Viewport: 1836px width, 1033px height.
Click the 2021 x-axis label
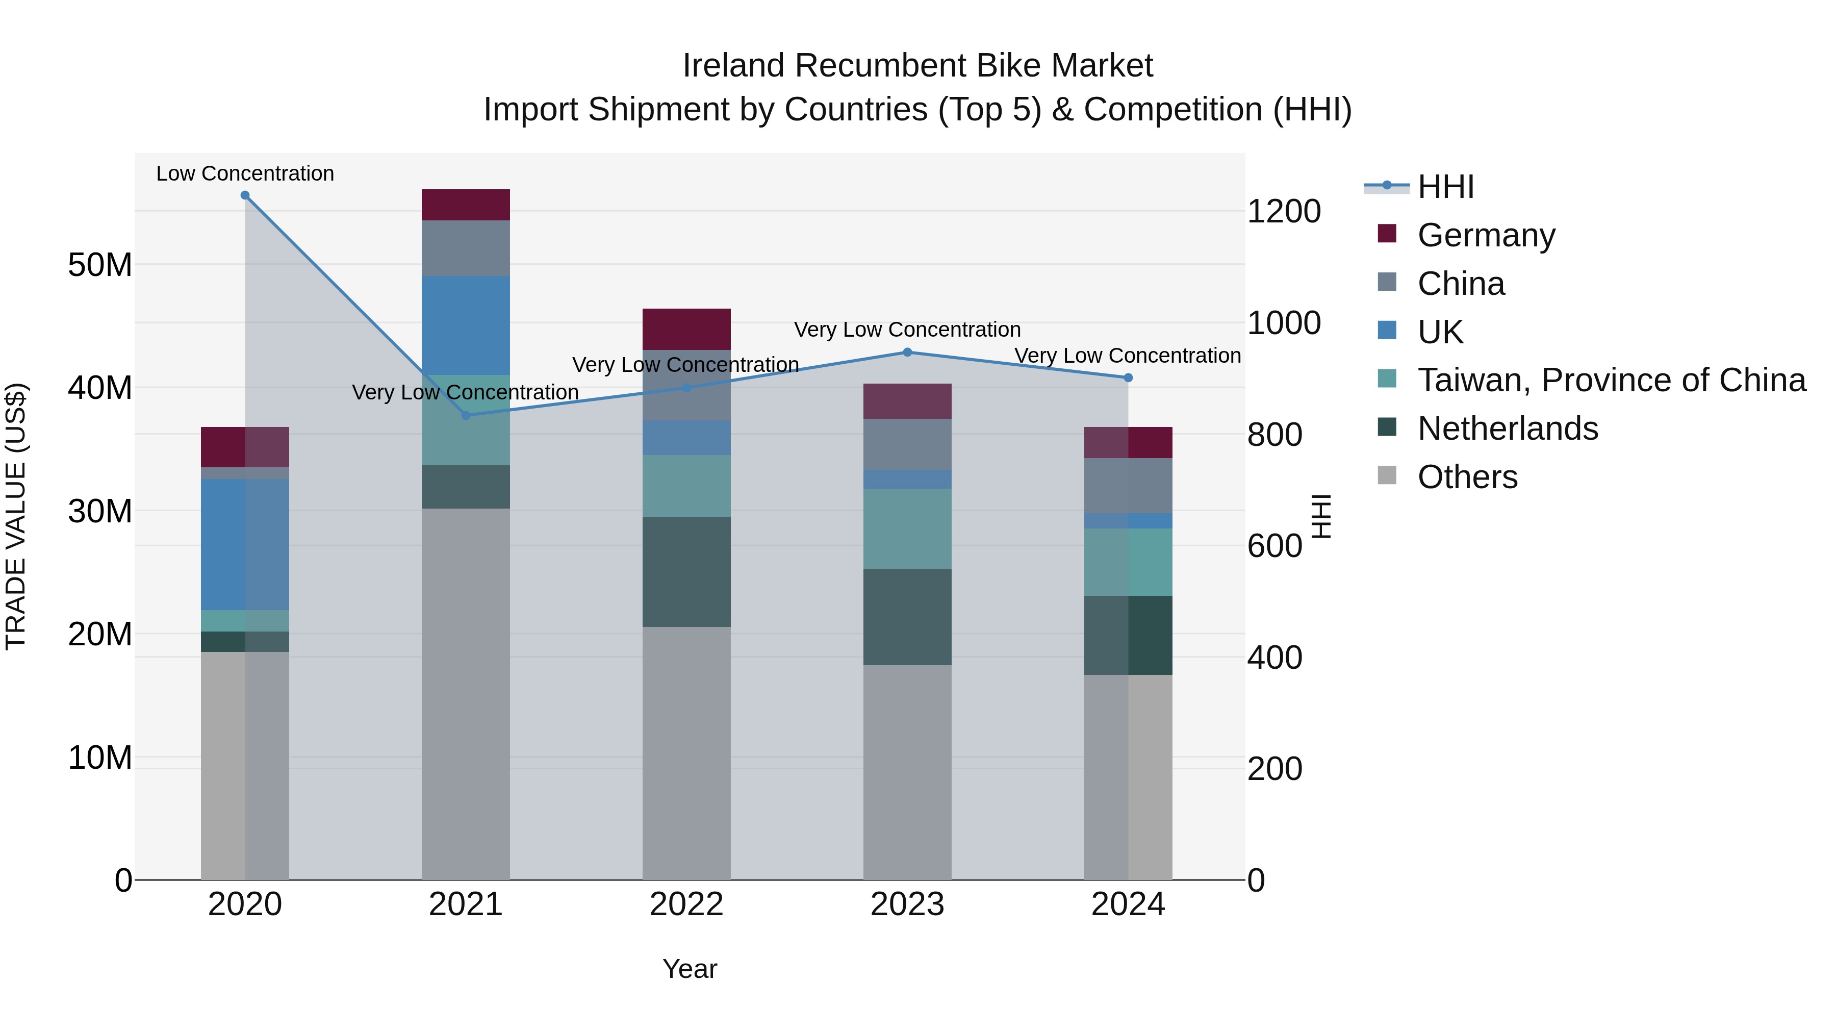tap(466, 904)
